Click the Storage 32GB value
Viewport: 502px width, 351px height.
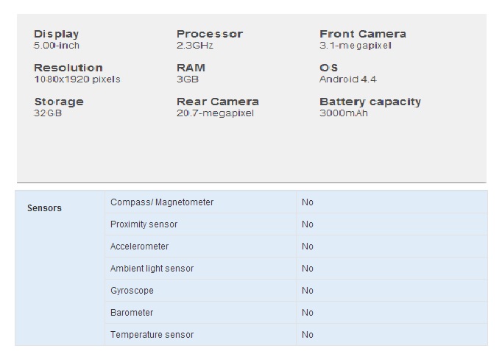tap(48, 113)
